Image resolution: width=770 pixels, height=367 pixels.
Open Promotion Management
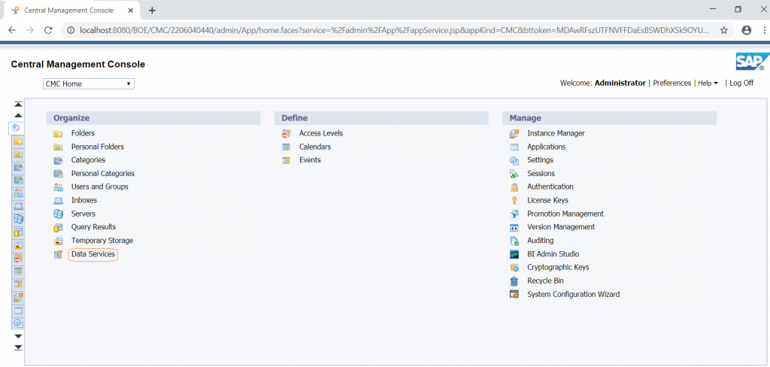565,214
